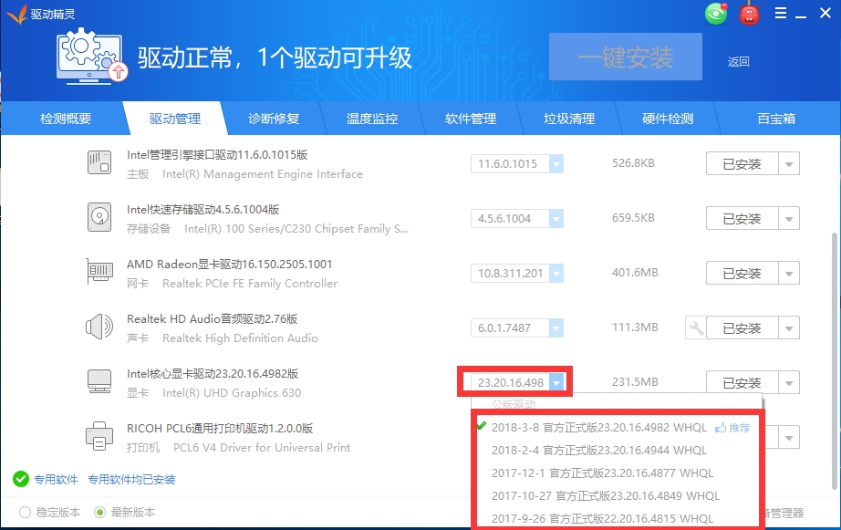
Task: Open the 温度监控 tab
Action: point(371,119)
